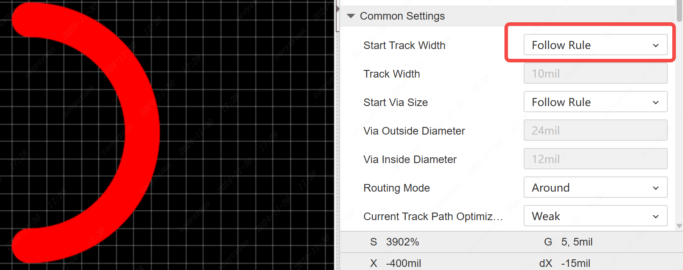683x270 pixels.
Task: Click the Track Width 10mil field
Action: [x=595, y=74]
